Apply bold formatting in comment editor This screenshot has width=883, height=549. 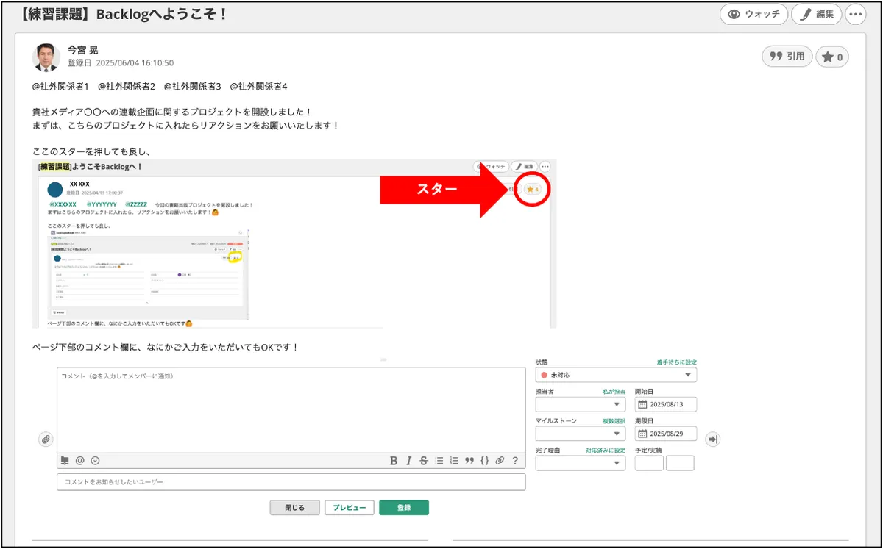click(394, 461)
